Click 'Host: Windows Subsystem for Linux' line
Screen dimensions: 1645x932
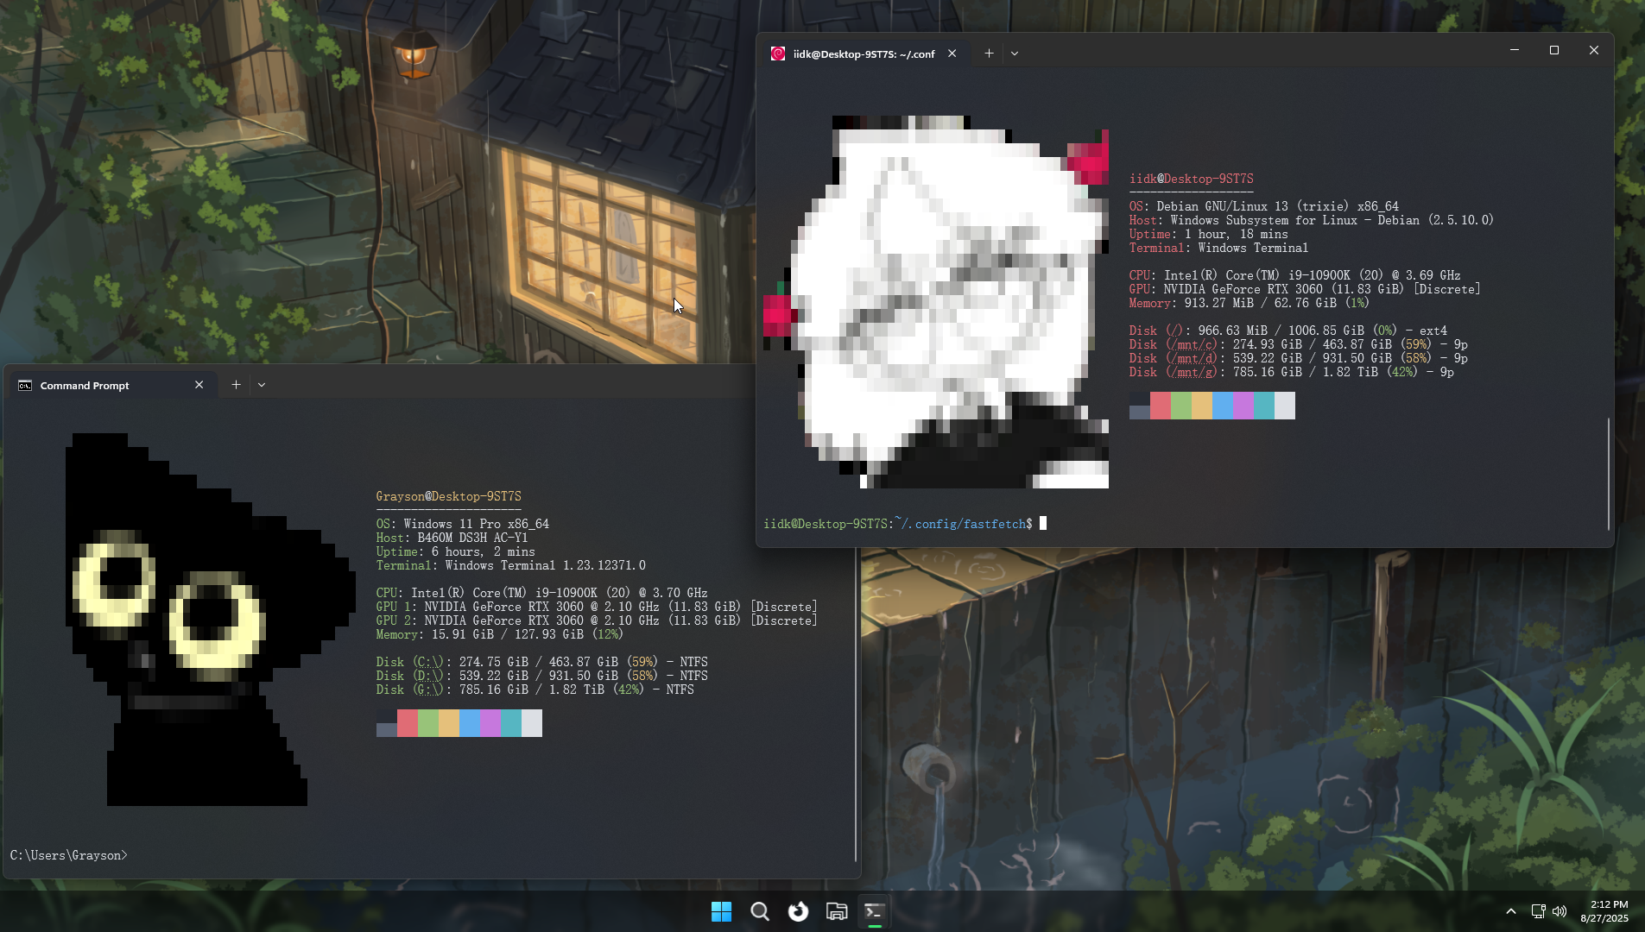[x=1312, y=220]
